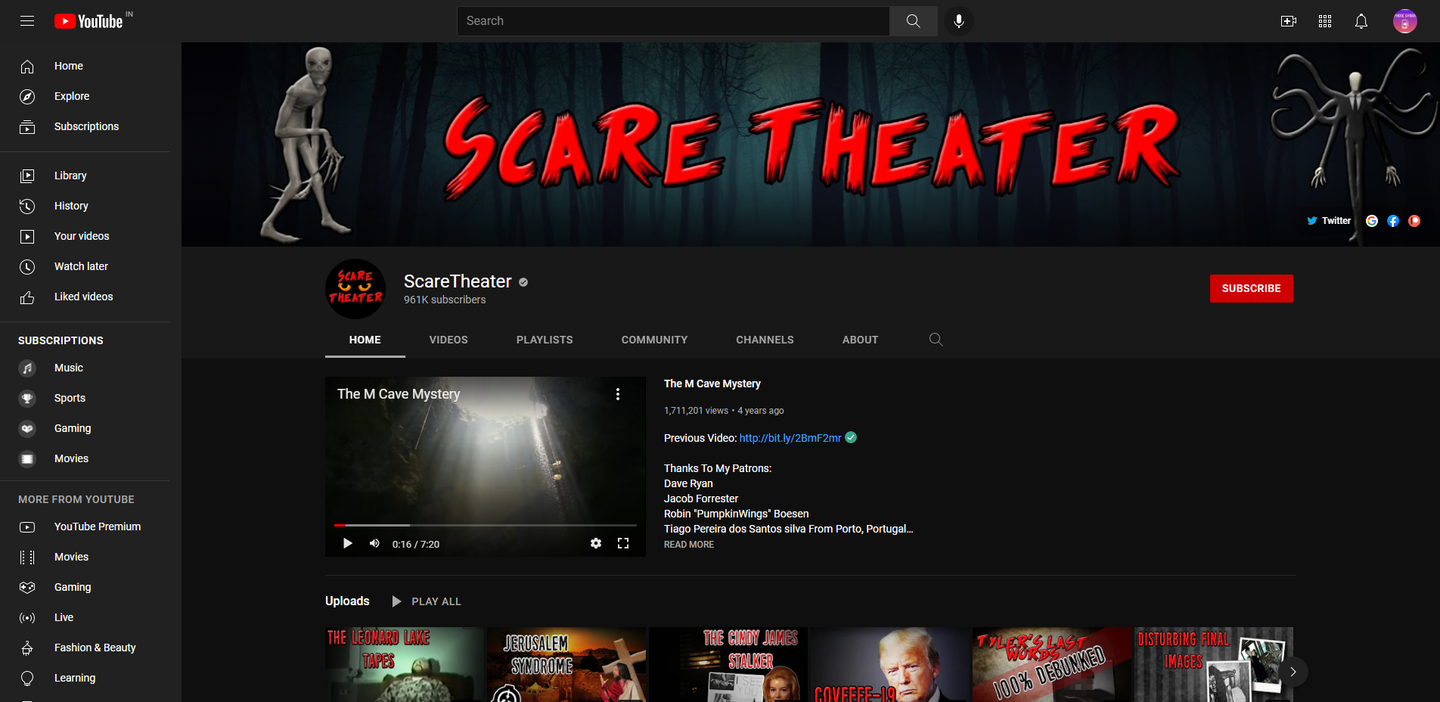Mute the video player volume
Screen dimensions: 1440x702
pos(374,543)
